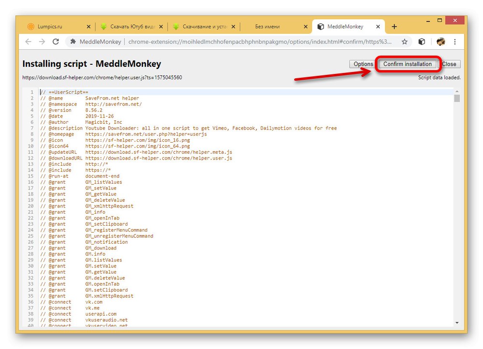Click the Options button
The image size is (483, 349).
tap(363, 64)
